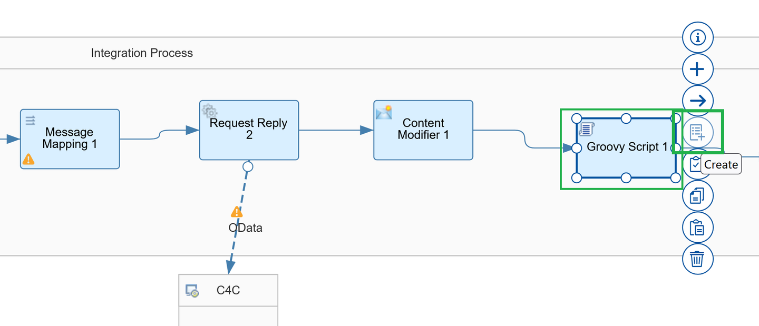This screenshot has height=326, width=759.
Task: Click the OData warning triangle icon
Action: tap(237, 212)
